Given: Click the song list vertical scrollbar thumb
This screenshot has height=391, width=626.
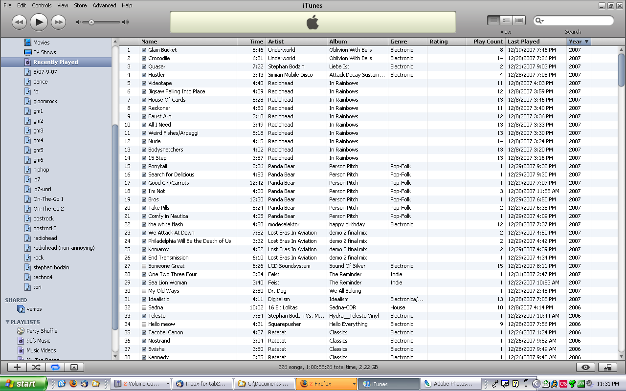Looking at the screenshot, I should (x=622, y=69).
